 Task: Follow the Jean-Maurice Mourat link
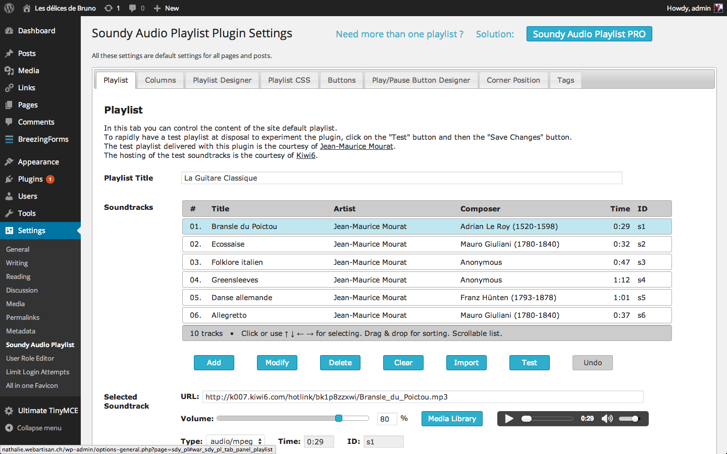(x=356, y=146)
